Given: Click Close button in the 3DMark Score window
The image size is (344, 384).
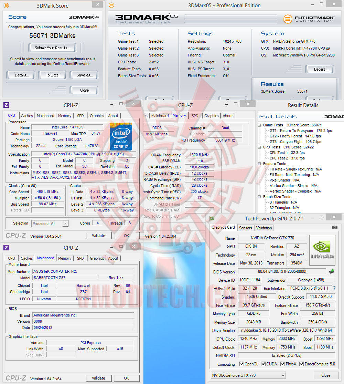Looking at the screenshot, I should pyautogui.click(x=84, y=90).
